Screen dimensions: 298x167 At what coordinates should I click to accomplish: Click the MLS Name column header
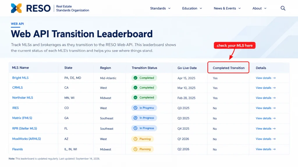pos(20,68)
